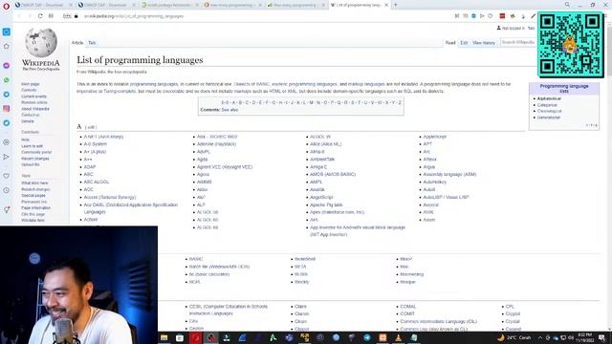Open File Explorer from the taskbar

(x=164, y=337)
